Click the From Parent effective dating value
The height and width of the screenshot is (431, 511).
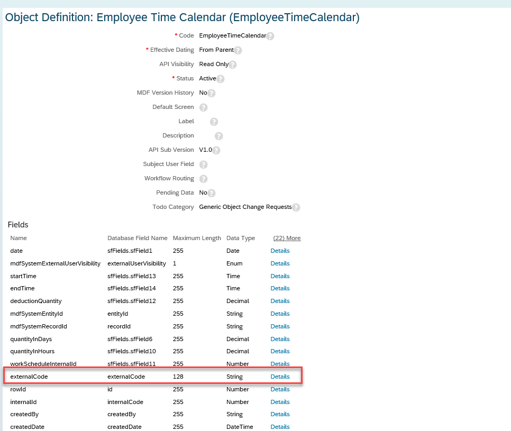coord(216,50)
